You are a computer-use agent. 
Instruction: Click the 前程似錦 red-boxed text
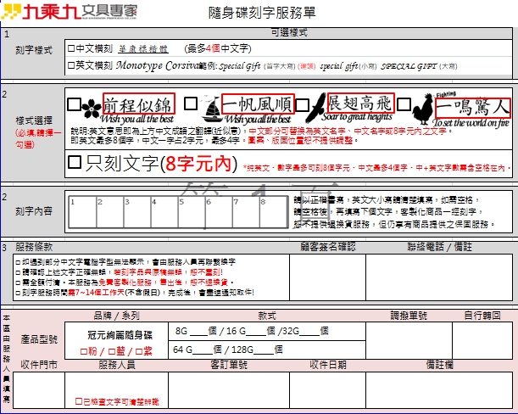139,103
